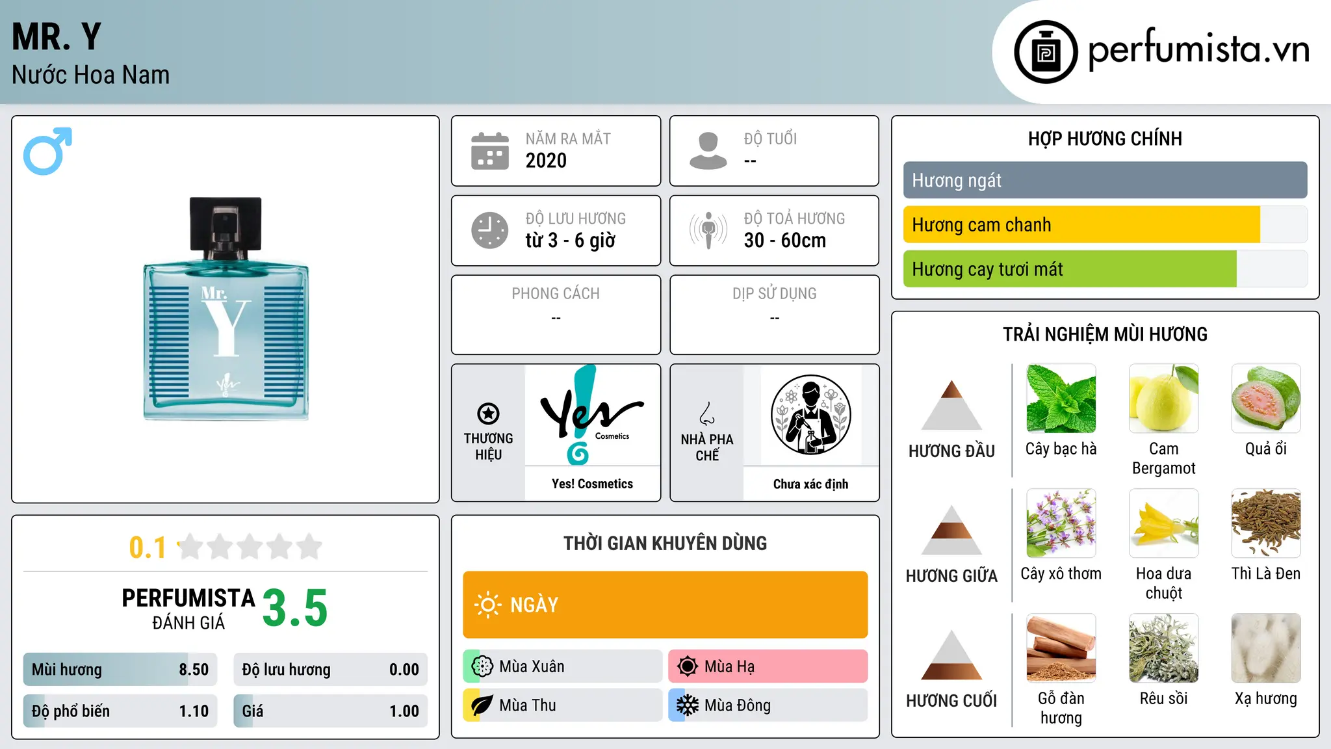Viewport: 1331px width, 749px height.
Task: Open the Gỗ đàn hương sandalwood image
Action: [x=1061, y=648]
